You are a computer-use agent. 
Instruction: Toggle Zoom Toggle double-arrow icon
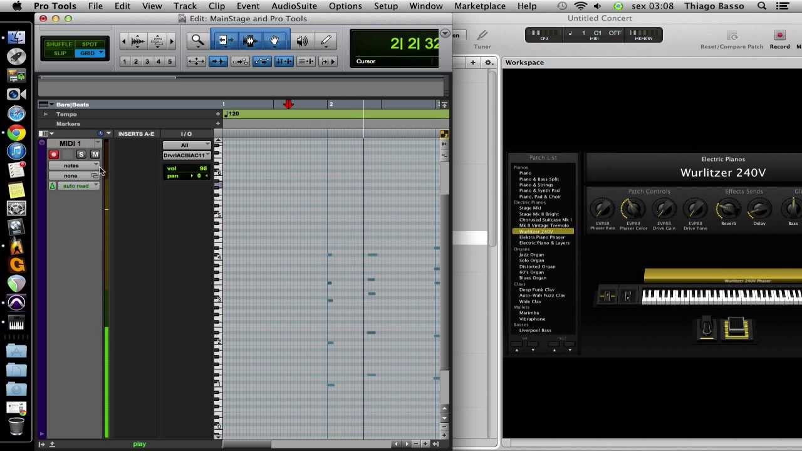[196, 61]
